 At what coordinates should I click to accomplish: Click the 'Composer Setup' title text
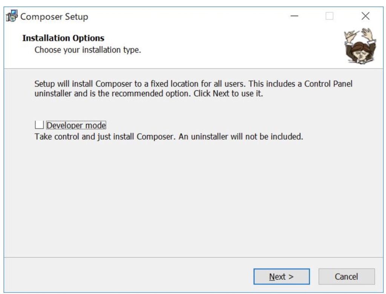(x=54, y=17)
